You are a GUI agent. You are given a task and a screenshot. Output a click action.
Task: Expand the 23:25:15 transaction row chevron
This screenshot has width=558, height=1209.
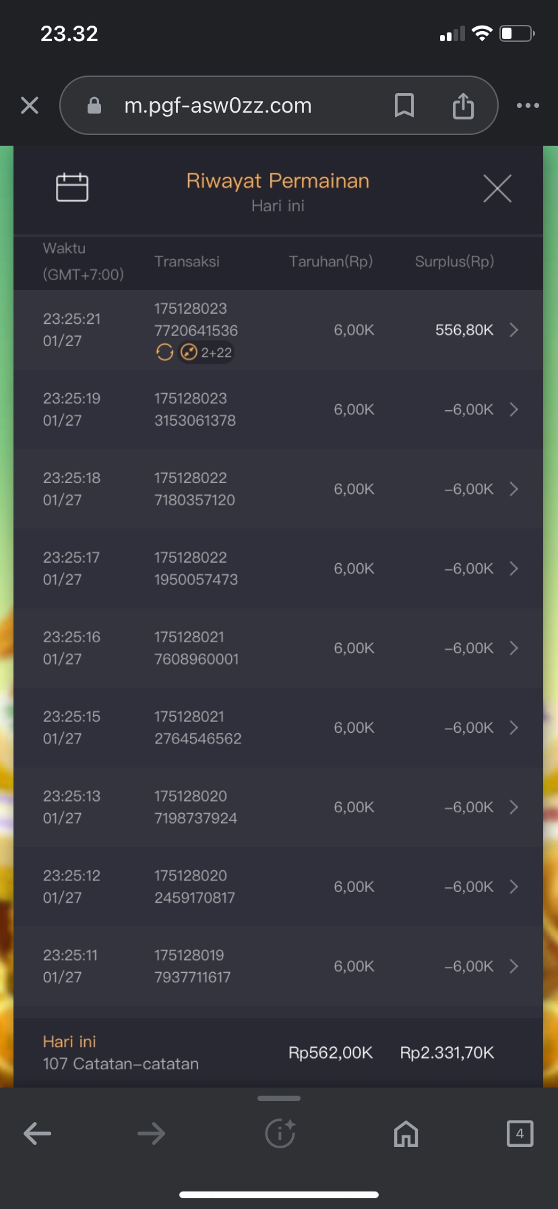[x=514, y=727]
